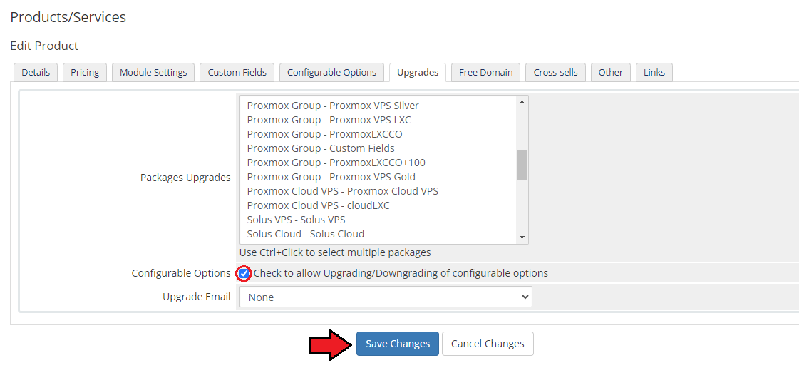Go to the Custom Fields tab

pyautogui.click(x=237, y=72)
